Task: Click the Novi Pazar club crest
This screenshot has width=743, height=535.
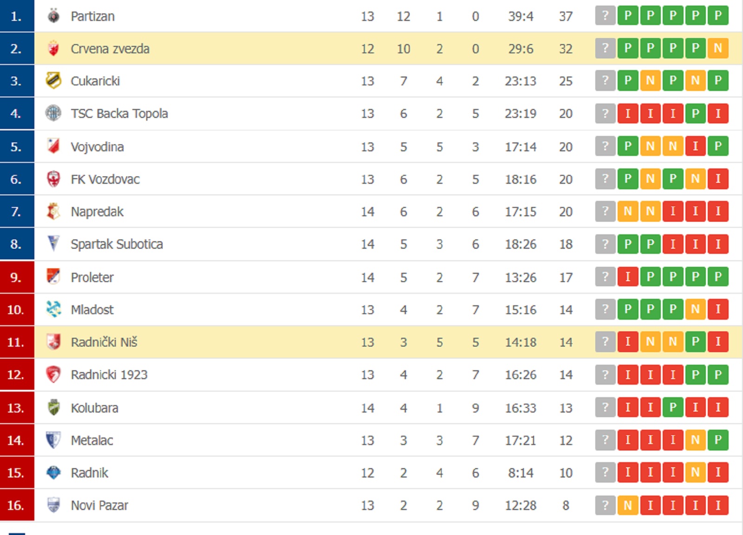Action: pos(53,505)
